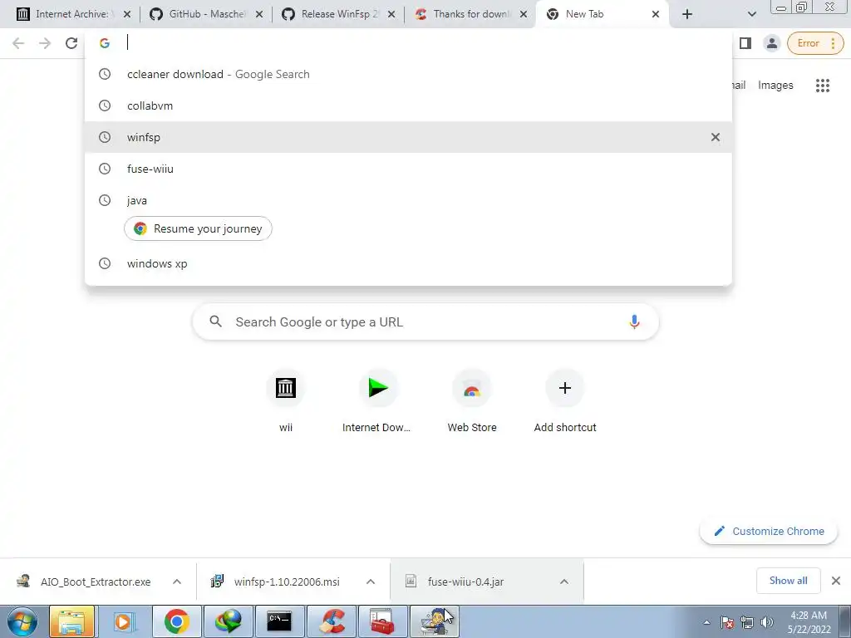The height and width of the screenshot is (638, 851).
Task: Switch to the Release WinFsp tab
Action: tap(337, 14)
